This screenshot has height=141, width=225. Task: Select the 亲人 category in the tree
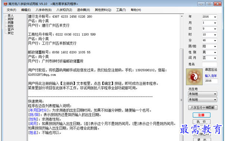click(x=11, y=16)
